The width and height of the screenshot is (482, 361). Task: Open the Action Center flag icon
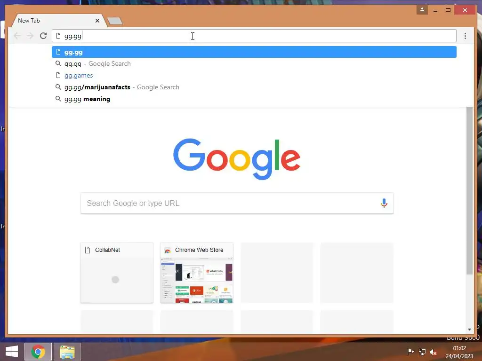click(410, 352)
